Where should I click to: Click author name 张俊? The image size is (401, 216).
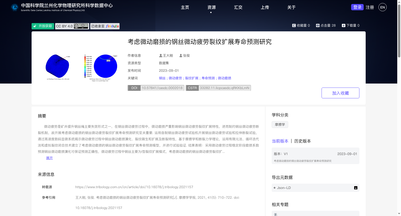pyautogui.click(x=186, y=56)
